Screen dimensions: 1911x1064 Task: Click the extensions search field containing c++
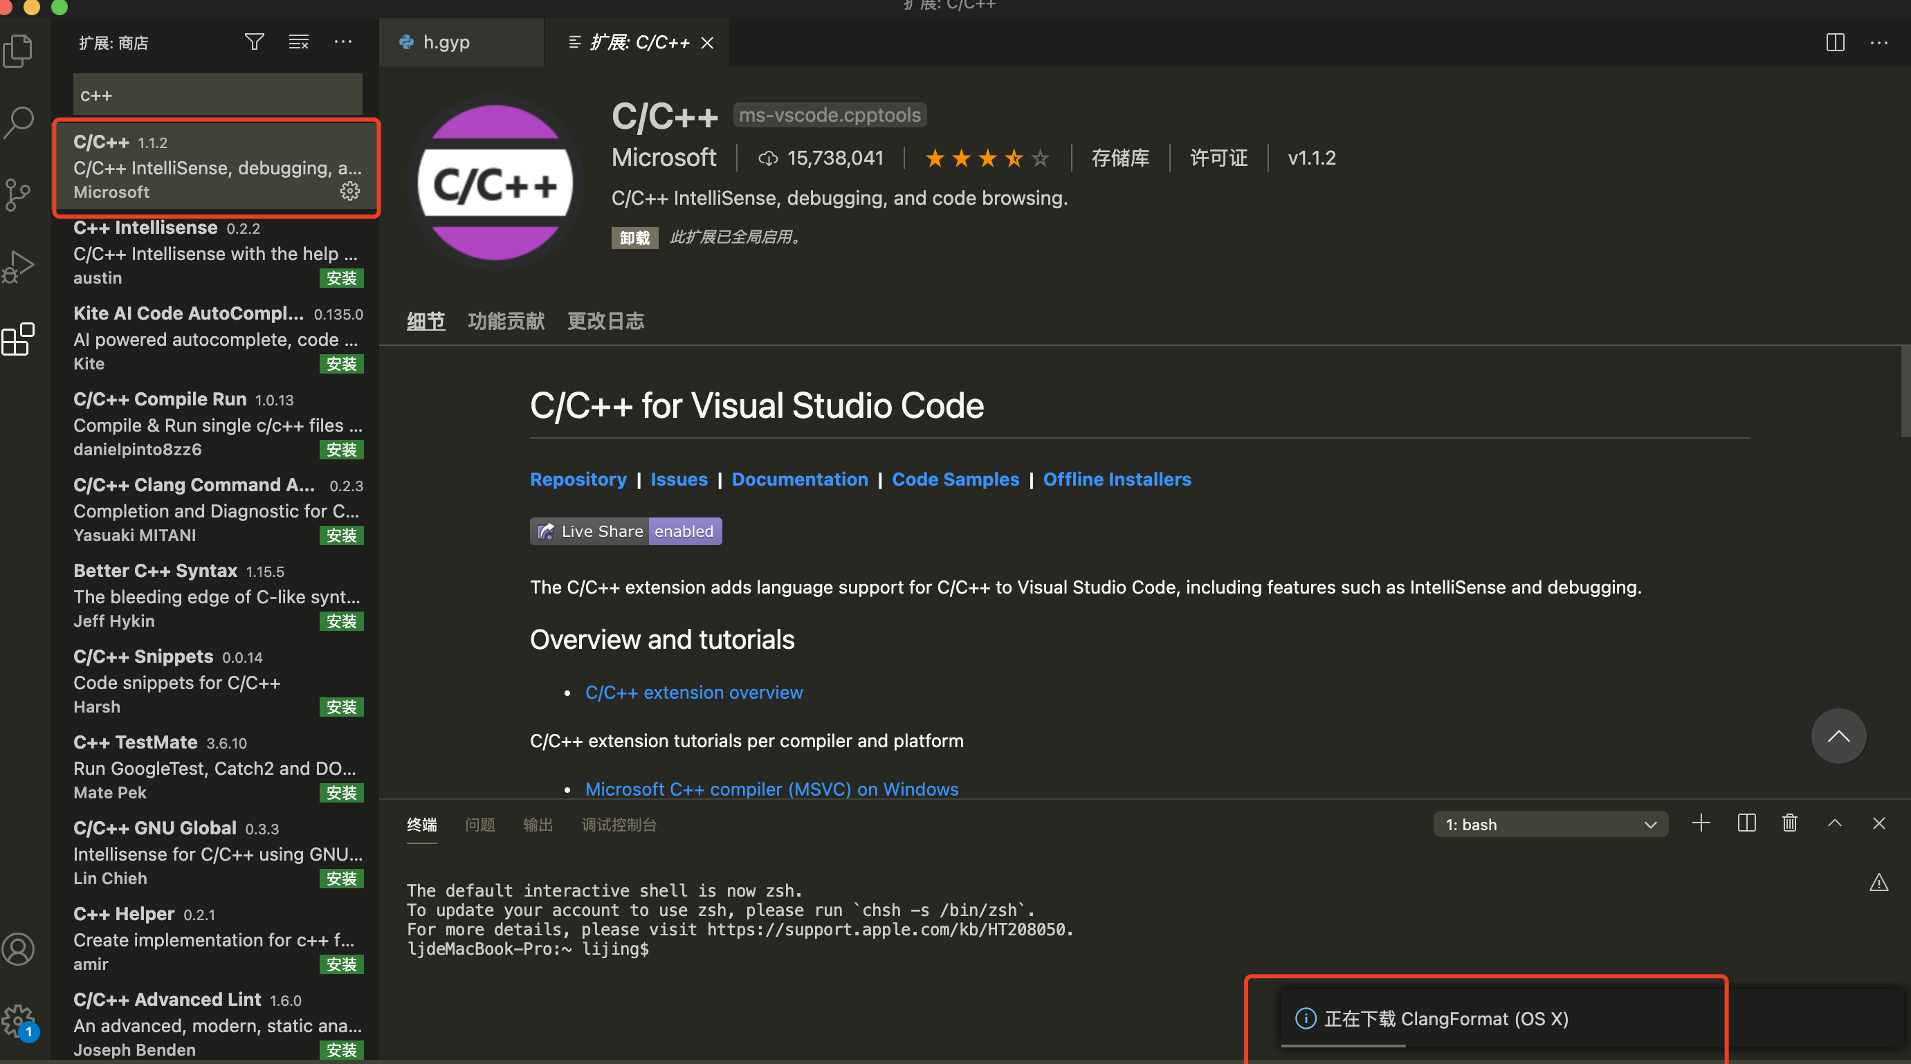tap(217, 95)
